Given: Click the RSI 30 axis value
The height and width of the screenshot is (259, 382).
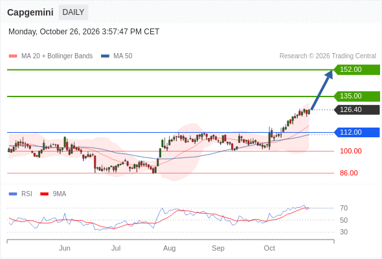Looking at the screenshot, I should tap(344, 232).
